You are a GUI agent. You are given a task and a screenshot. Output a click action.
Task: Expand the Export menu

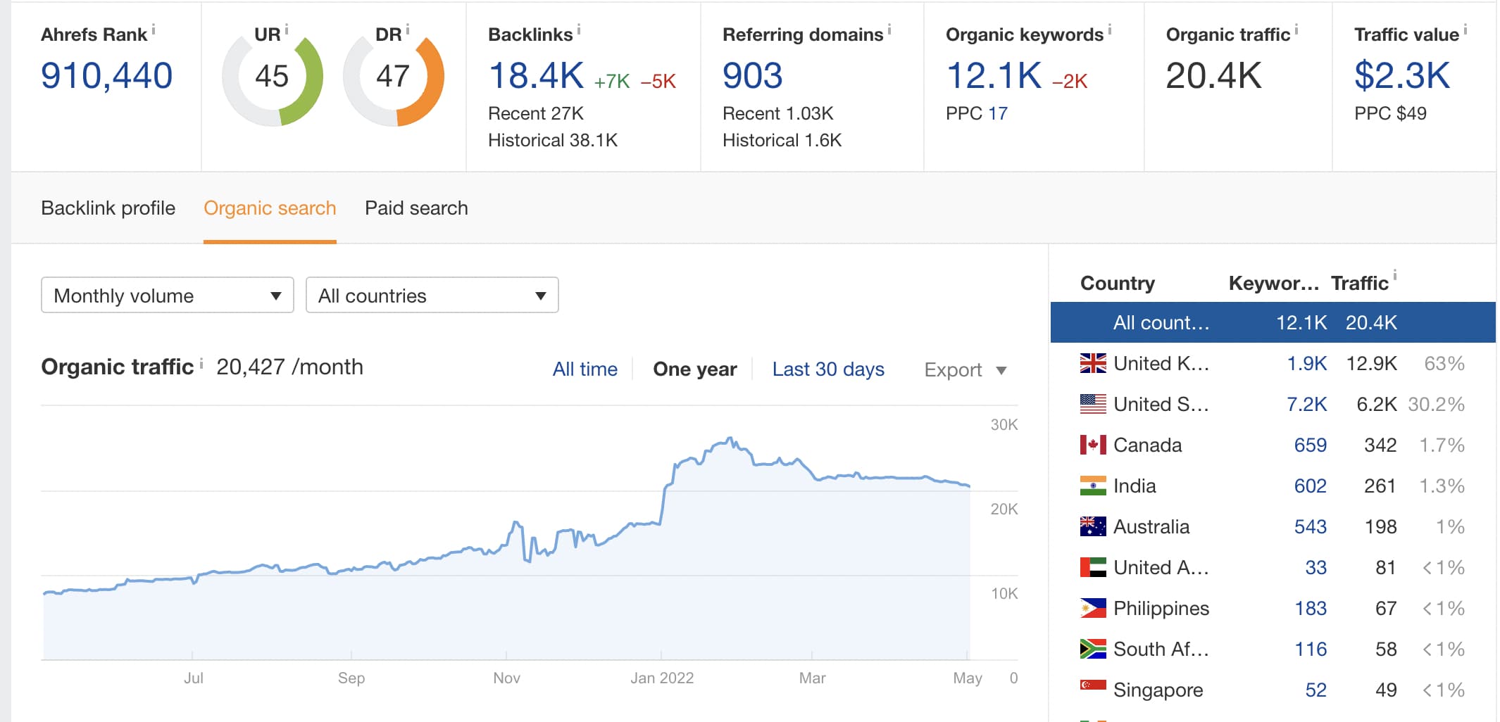965,370
